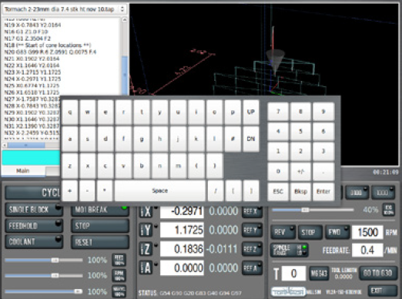Click the Main tab
The image size is (402, 299).
[23, 171]
